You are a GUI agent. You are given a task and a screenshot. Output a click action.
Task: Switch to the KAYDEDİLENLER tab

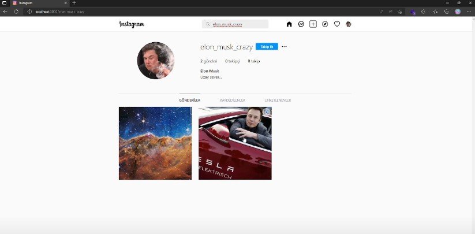point(233,100)
